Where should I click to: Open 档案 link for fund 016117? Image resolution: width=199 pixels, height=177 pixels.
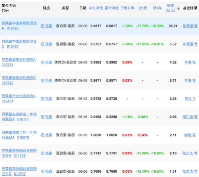(x=49, y=117)
